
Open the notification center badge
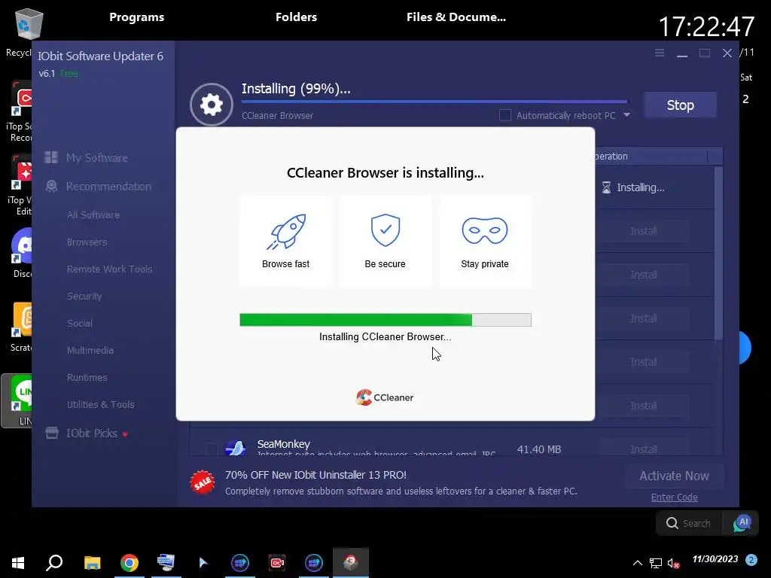[x=751, y=560]
